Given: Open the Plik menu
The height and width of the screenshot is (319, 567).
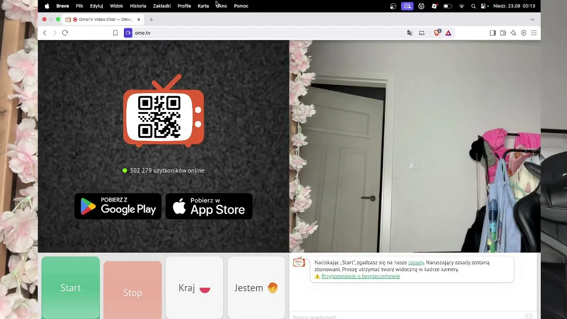Looking at the screenshot, I should tap(79, 6).
